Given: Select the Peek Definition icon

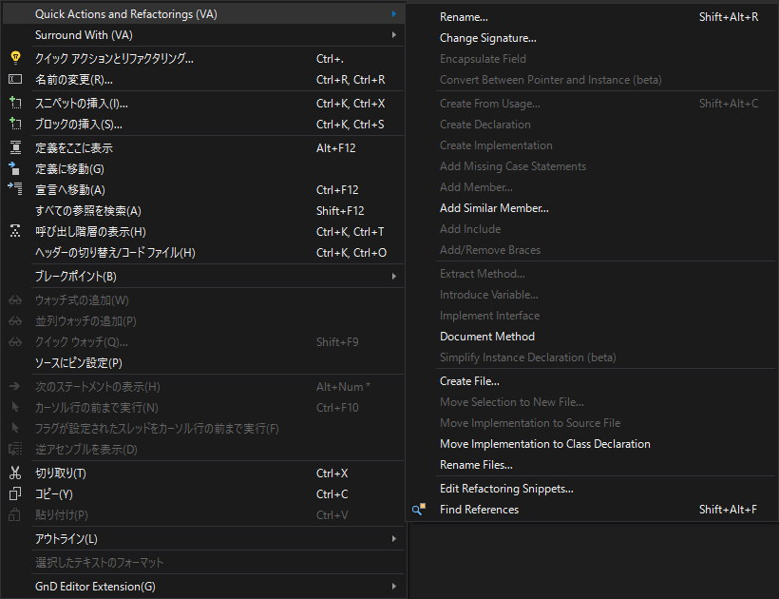Looking at the screenshot, I should tap(14, 147).
